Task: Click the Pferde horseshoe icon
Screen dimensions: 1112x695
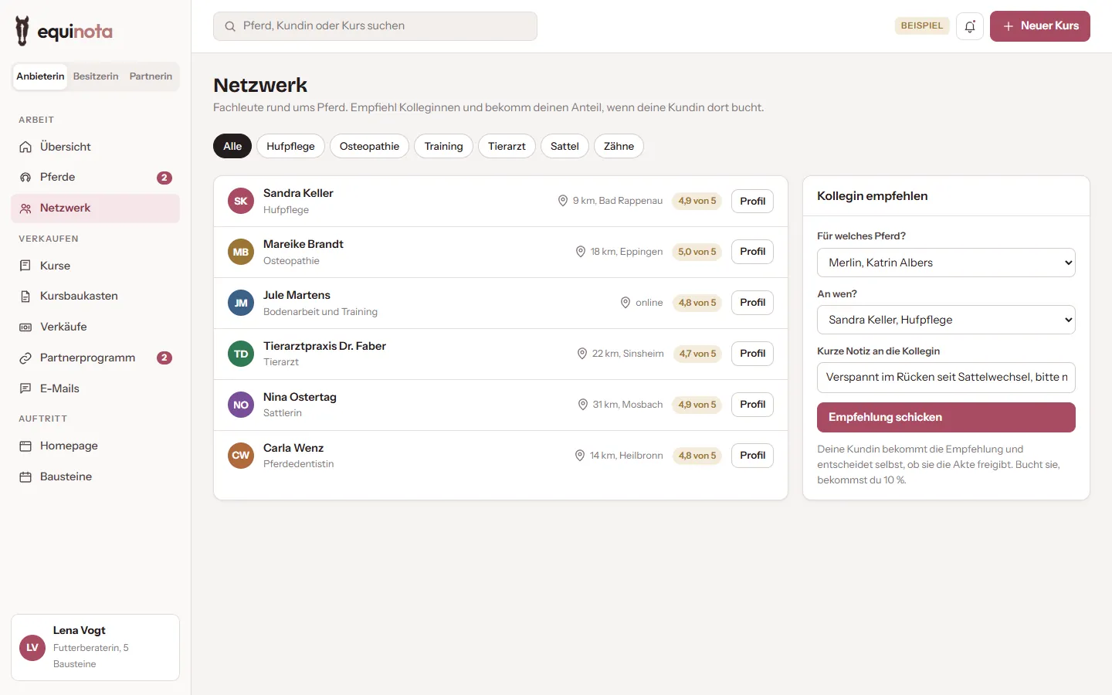Action: [x=25, y=178]
